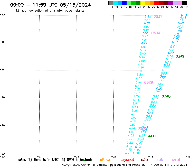The height and width of the screenshot is (167, 190).
Task: Click the wave height value 6.22
Action: click(x=148, y=16)
